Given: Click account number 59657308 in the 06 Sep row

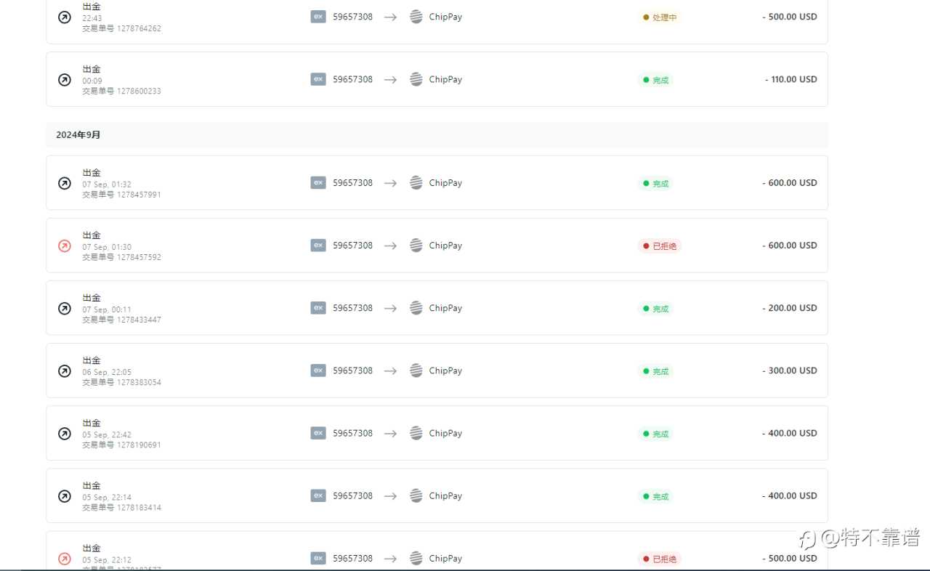Looking at the screenshot, I should [352, 370].
